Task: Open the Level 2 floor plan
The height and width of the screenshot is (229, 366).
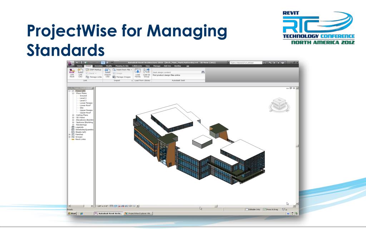Action: point(83,98)
